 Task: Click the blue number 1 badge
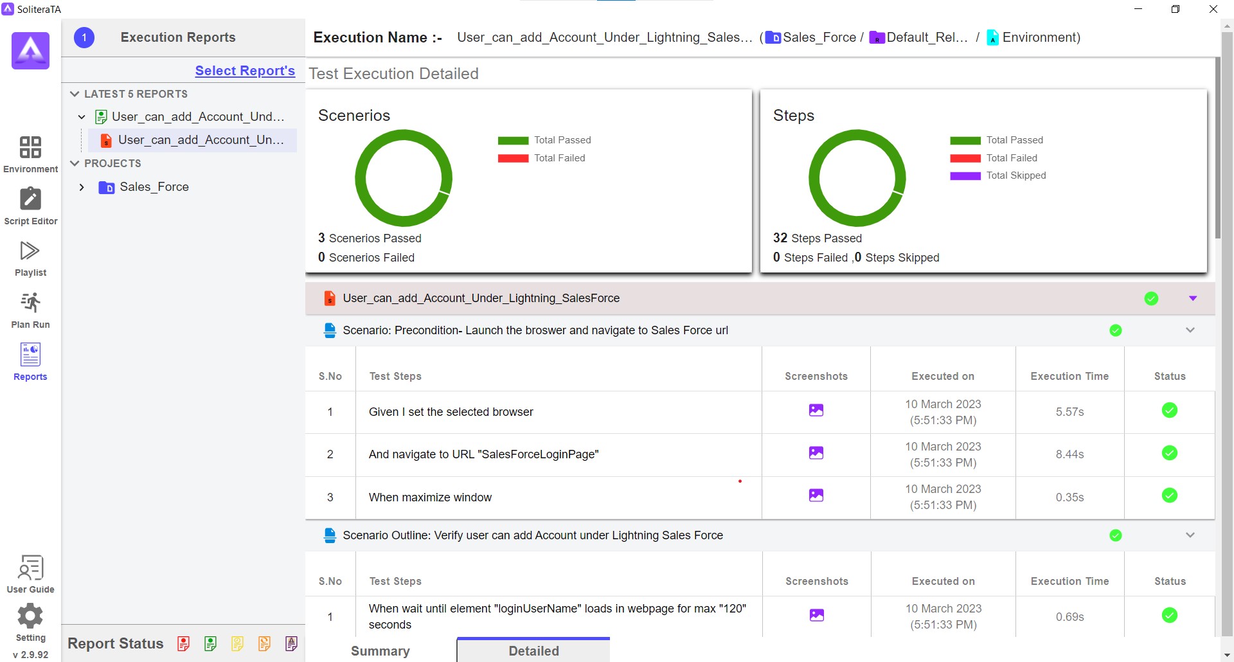pyautogui.click(x=84, y=37)
